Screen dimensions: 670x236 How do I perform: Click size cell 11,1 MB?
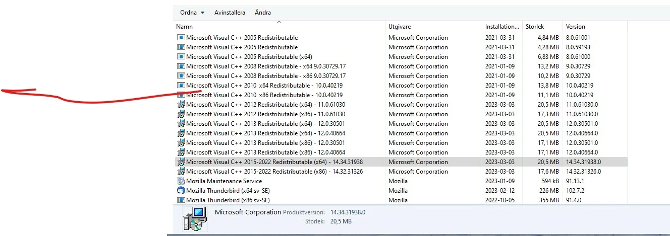click(548, 95)
